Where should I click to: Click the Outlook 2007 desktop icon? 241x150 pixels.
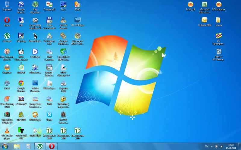pos(204,20)
